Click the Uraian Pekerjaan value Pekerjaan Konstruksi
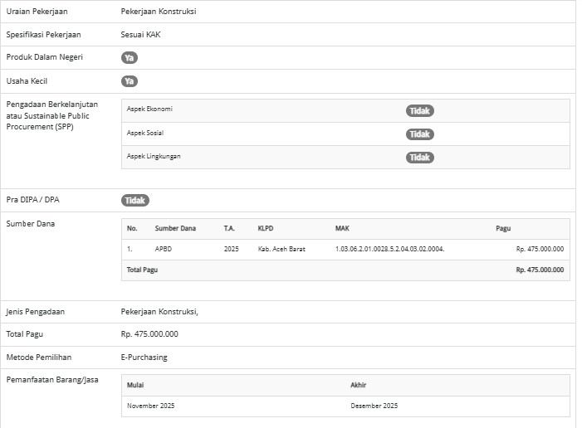 [159, 12]
